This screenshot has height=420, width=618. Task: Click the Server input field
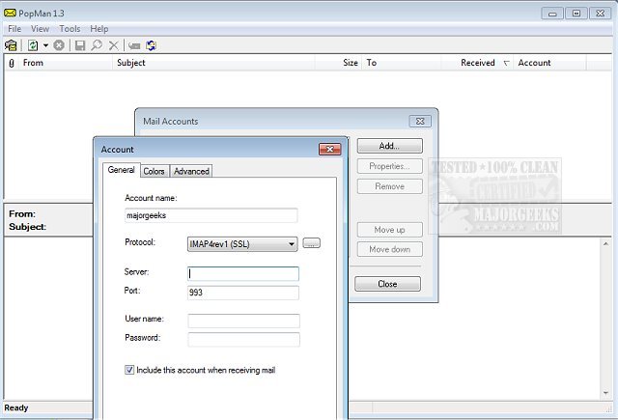pos(243,273)
